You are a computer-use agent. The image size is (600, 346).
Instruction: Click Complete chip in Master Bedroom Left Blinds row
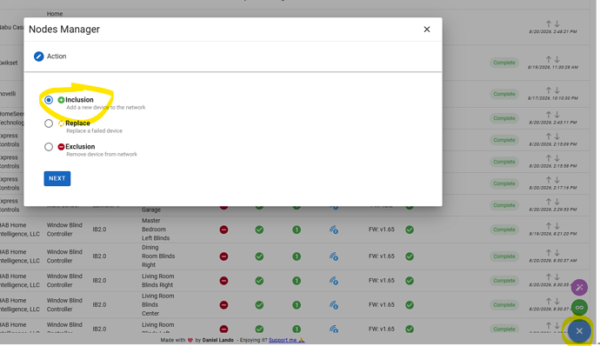tap(504, 230)
